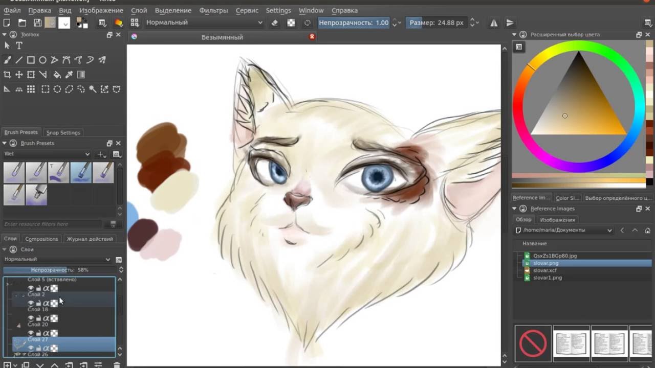Choose the Ellipse shape tool

[42, 60]
